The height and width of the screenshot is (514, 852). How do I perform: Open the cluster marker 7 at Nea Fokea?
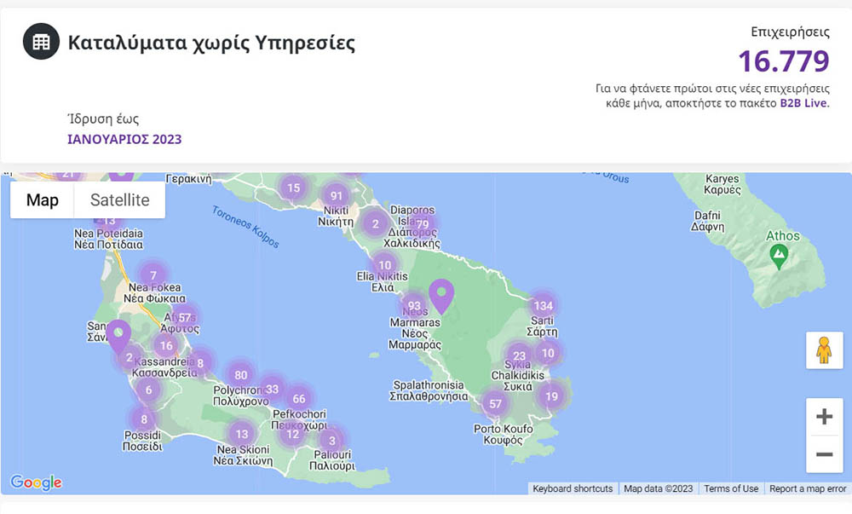[x=153, y=275]
